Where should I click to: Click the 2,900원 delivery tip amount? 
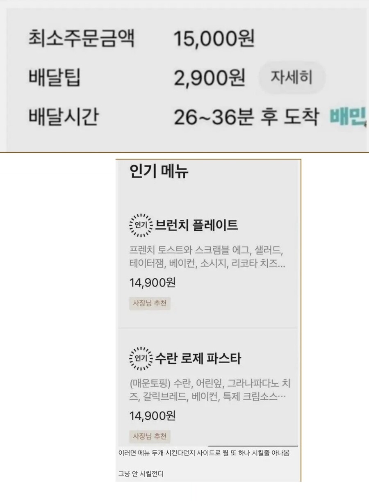tap(210, 78)
